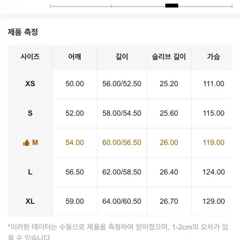
Task: Click the XS shoulder value 50.00
Action: pyautogui.click(x=75, y=84)
